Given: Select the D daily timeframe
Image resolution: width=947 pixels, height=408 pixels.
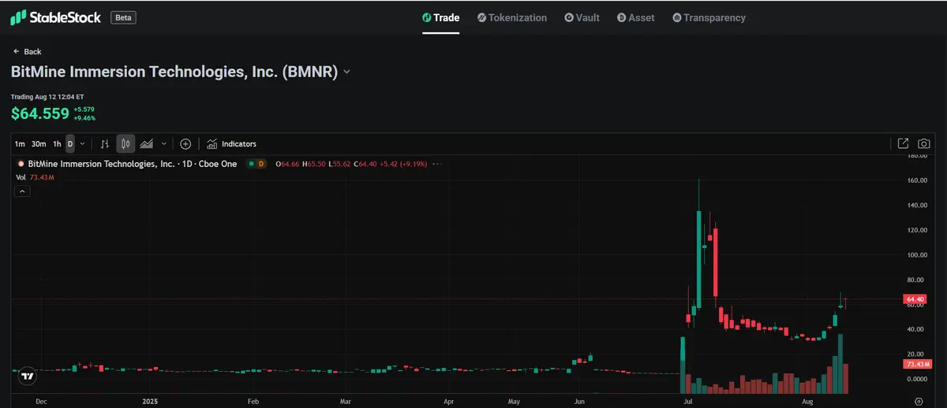Looking at the screenshot, I should point(70,144).
